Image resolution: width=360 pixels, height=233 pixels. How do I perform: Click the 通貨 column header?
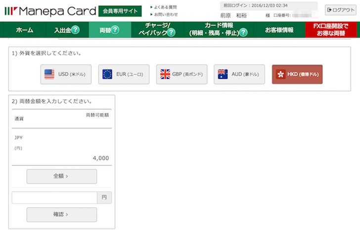click(x=19, y=119)
